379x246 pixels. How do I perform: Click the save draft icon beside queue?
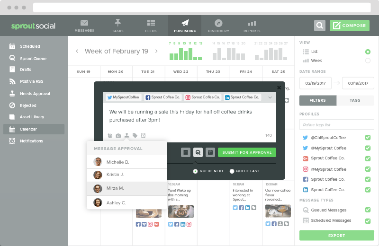click(186, 152)
